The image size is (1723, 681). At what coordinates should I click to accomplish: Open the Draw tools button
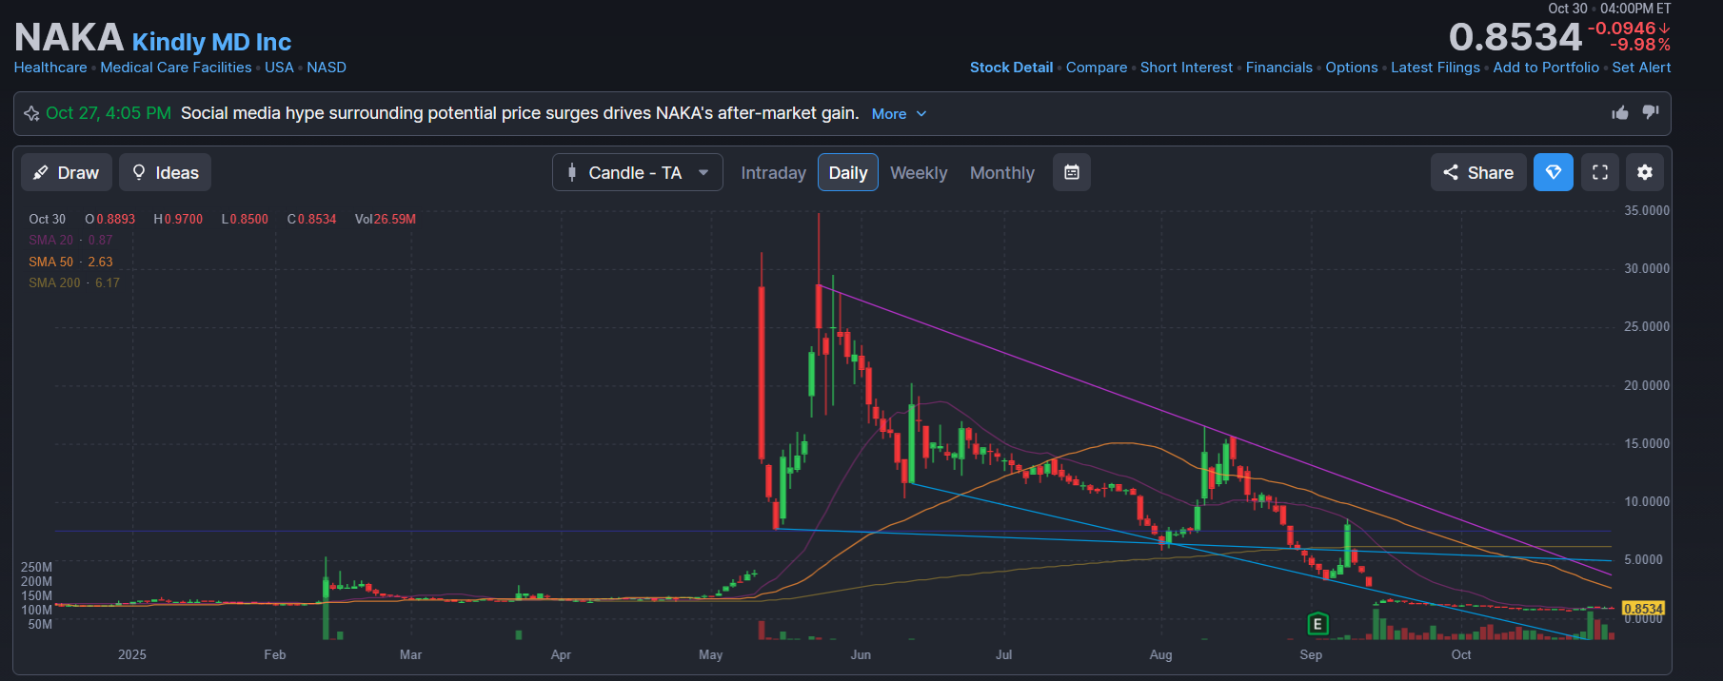(x=67, y=172)
